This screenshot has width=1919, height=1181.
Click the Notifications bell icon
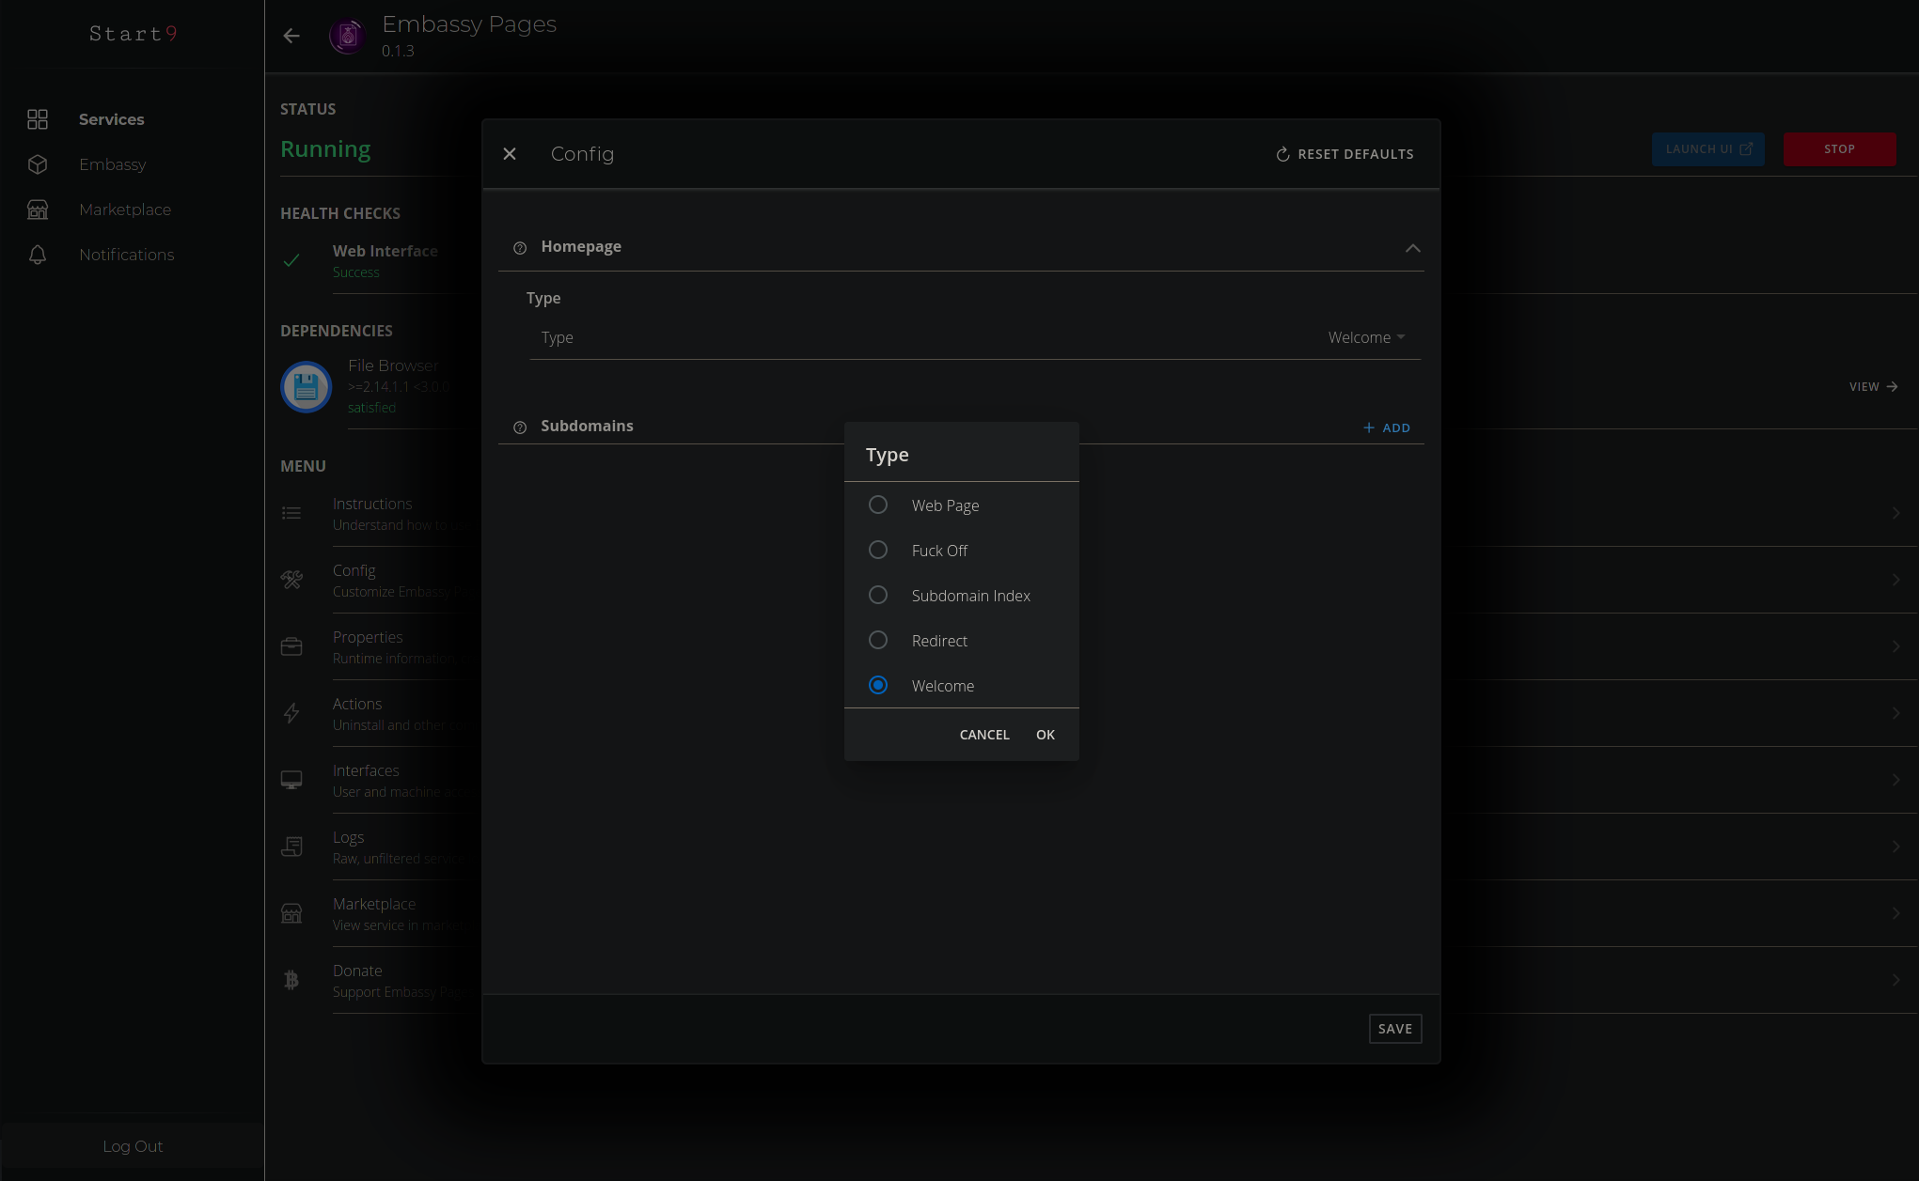coord(38,255)
